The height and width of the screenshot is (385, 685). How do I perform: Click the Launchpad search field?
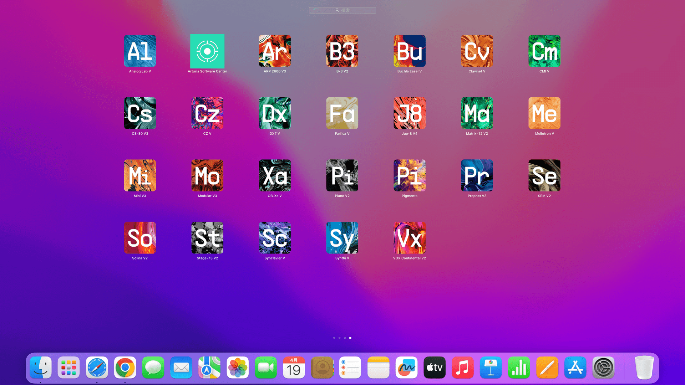tap(342, 10)
